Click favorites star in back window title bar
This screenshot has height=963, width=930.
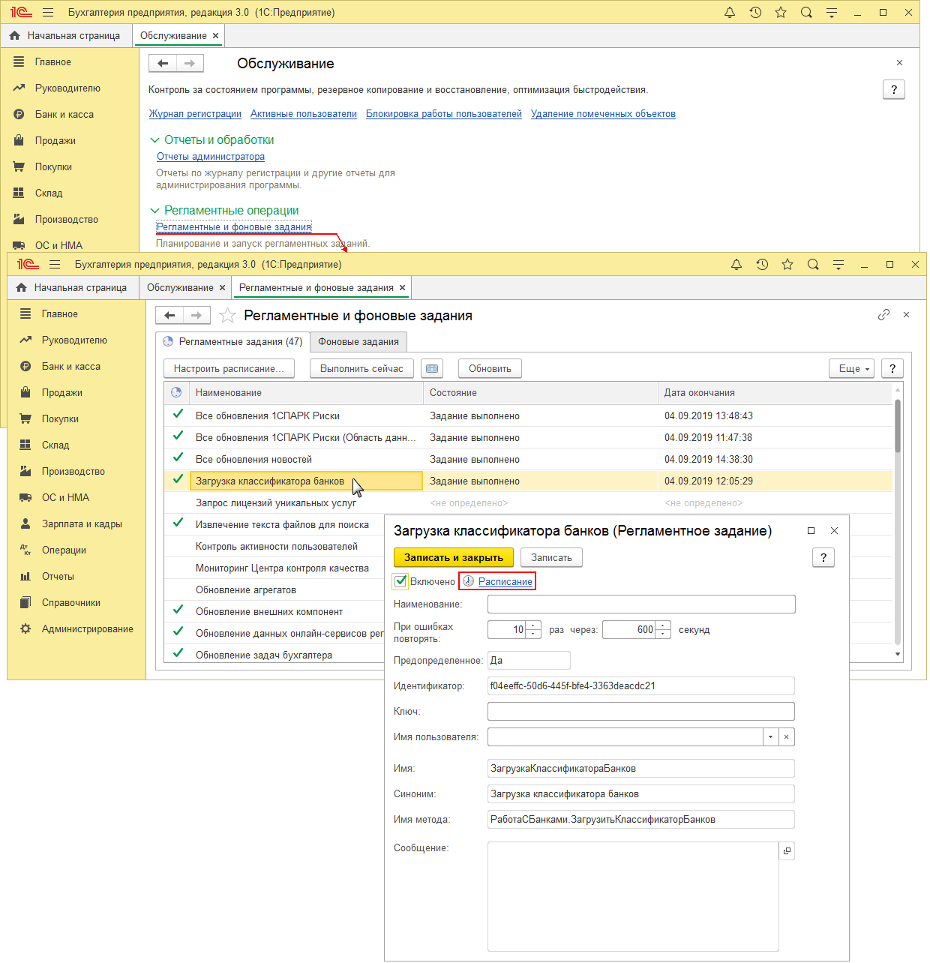coord(781,12)
